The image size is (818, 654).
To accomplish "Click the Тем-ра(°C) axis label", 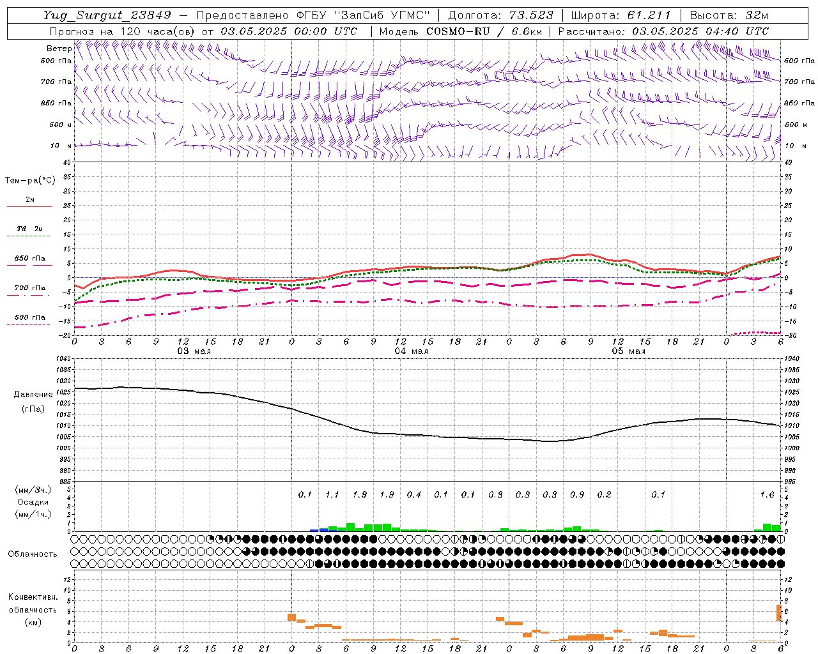I will [30, 181].
